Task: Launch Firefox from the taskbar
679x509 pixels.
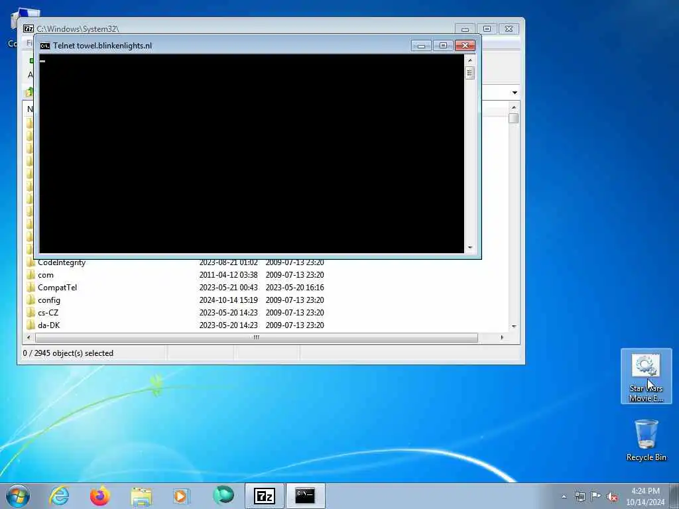Action: click(x=100, y=496)
